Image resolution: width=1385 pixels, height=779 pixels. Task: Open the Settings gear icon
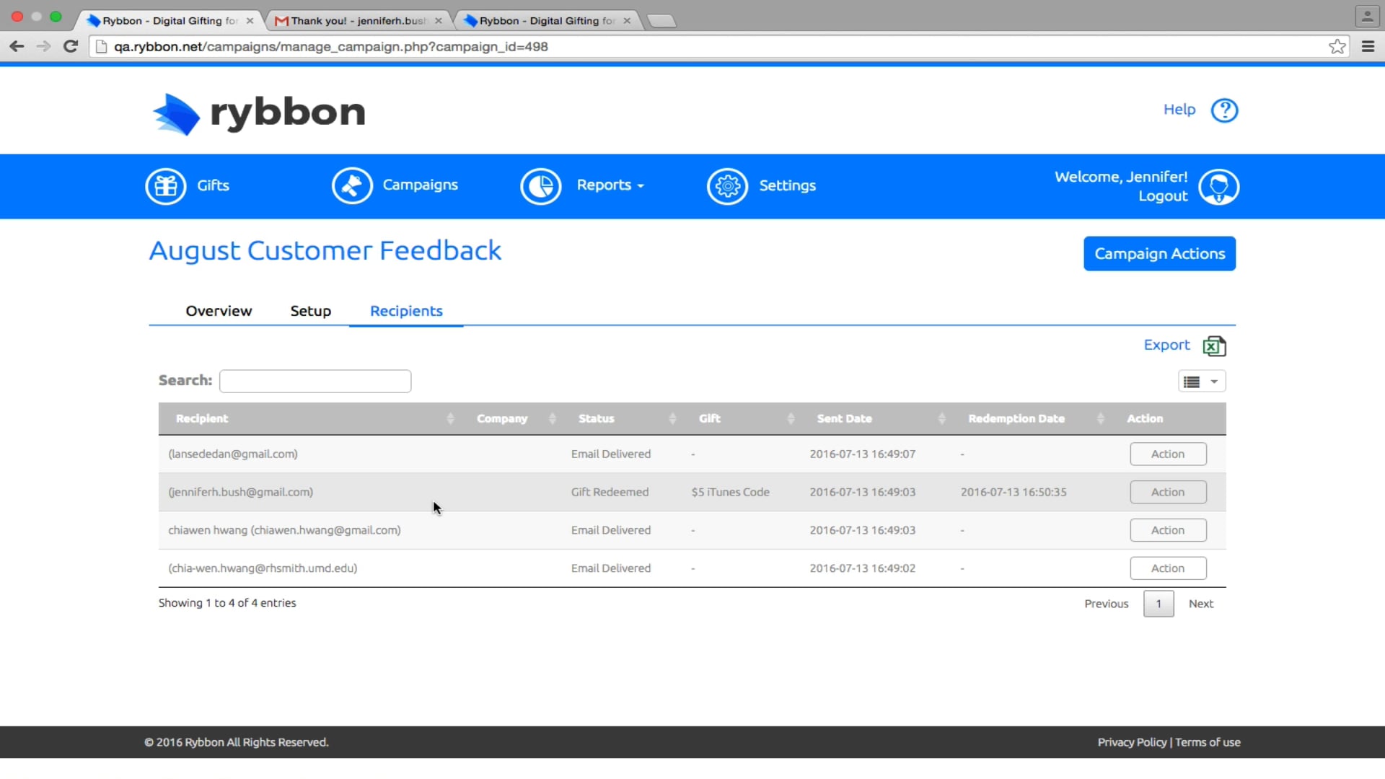tap(728, 185)
